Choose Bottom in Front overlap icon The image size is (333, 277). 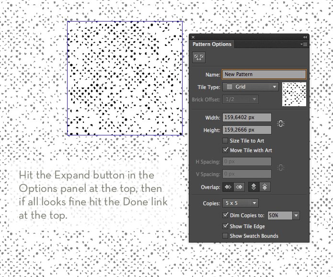tap(265, 187)
